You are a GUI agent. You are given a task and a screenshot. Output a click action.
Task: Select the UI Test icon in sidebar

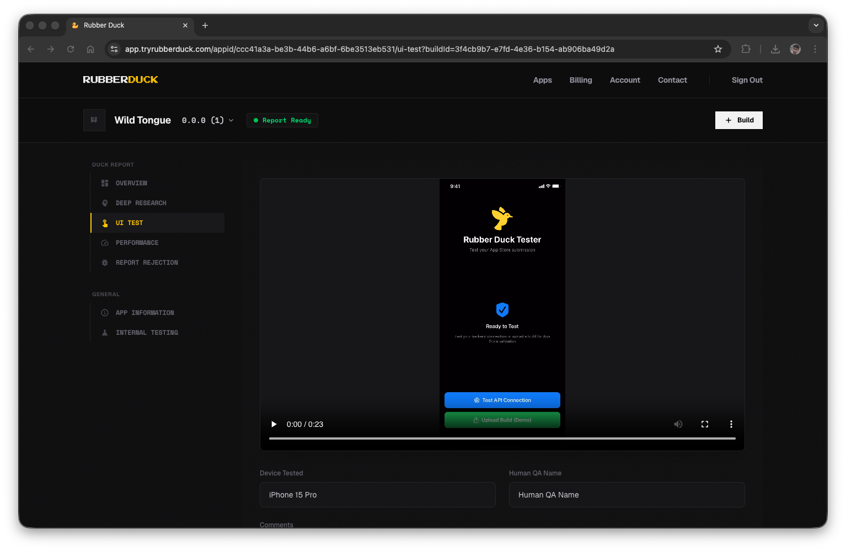click(105, 222)
